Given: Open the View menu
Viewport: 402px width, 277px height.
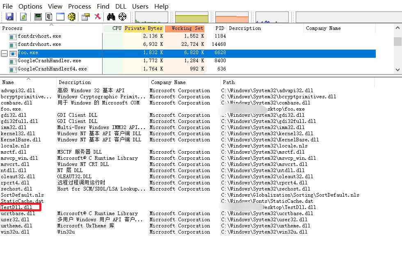Looking at the screenshot, I should click(55, 6).
